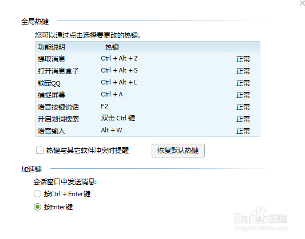305x239 pixels.
Task: Click the Ctrl + A hotkey value
Action: 112,94
